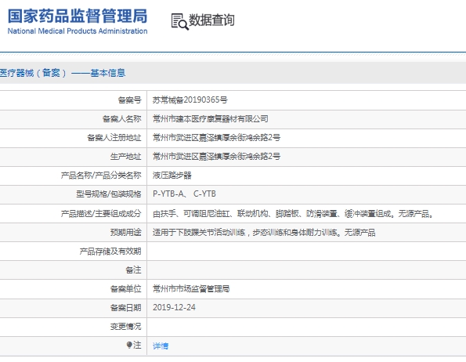
Task: Select the 产品名称/产品分类名称 label
Action: point(101,176)
